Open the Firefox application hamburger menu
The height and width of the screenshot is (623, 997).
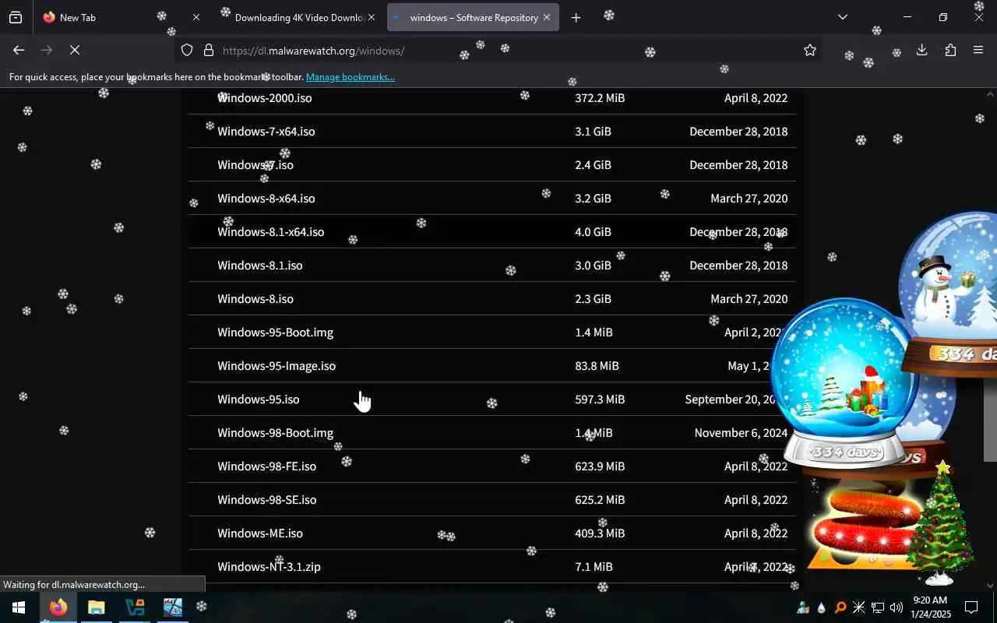coord(978,51)
